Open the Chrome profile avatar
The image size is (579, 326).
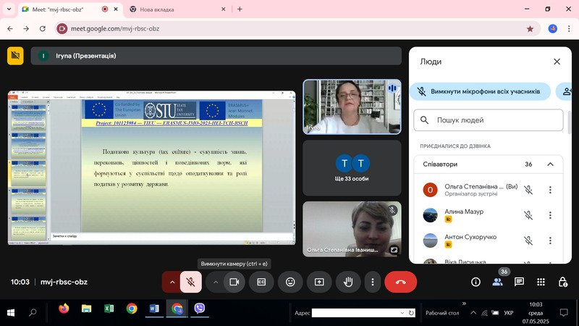coord(553,28)
